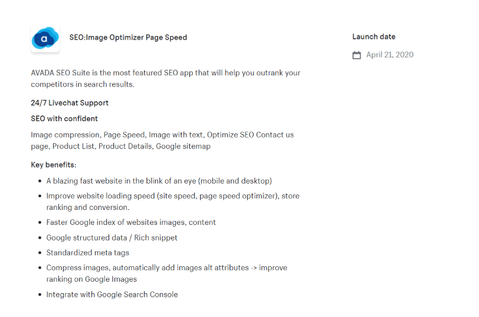Click the 'Compress images, automatically add' bullet

(x=166, y=273)
